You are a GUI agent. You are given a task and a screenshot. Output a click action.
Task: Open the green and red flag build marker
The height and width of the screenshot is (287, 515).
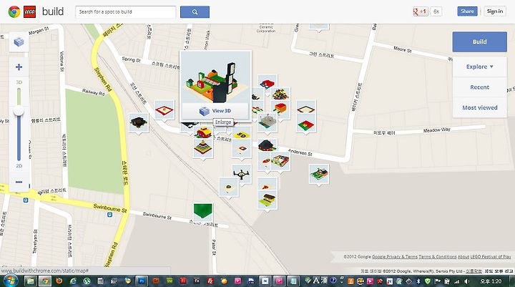(x=306, y=125)
